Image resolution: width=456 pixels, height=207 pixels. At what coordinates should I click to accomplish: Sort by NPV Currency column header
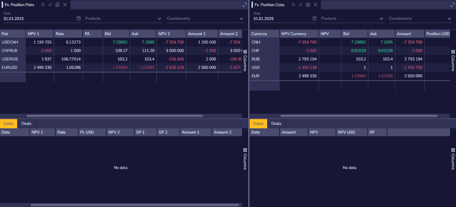pos(298,34)
